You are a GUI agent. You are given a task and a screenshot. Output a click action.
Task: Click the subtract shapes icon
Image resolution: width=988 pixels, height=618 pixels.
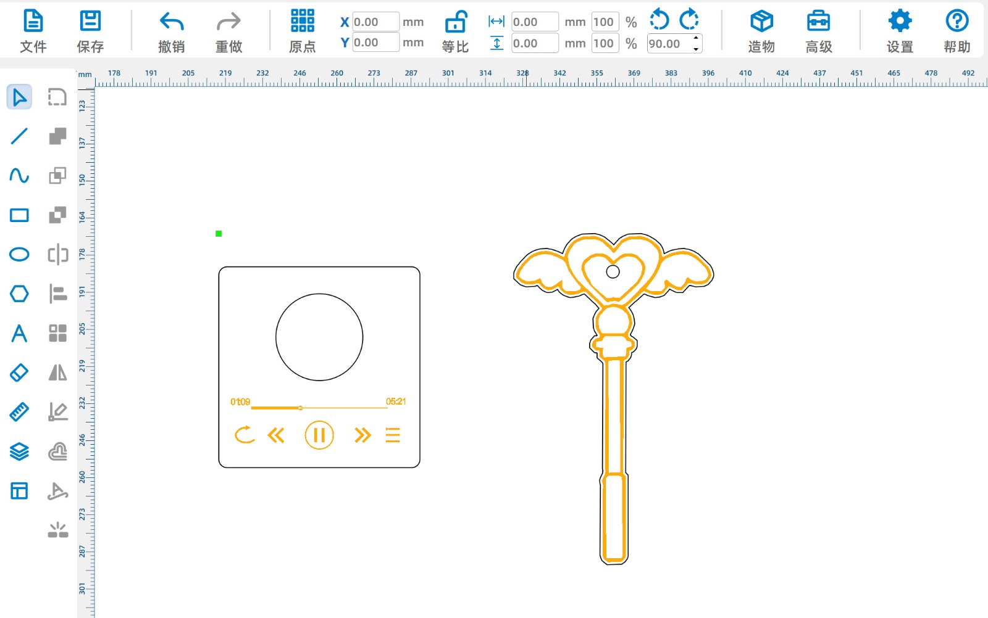pyautogui.click(x=57, y=215)
